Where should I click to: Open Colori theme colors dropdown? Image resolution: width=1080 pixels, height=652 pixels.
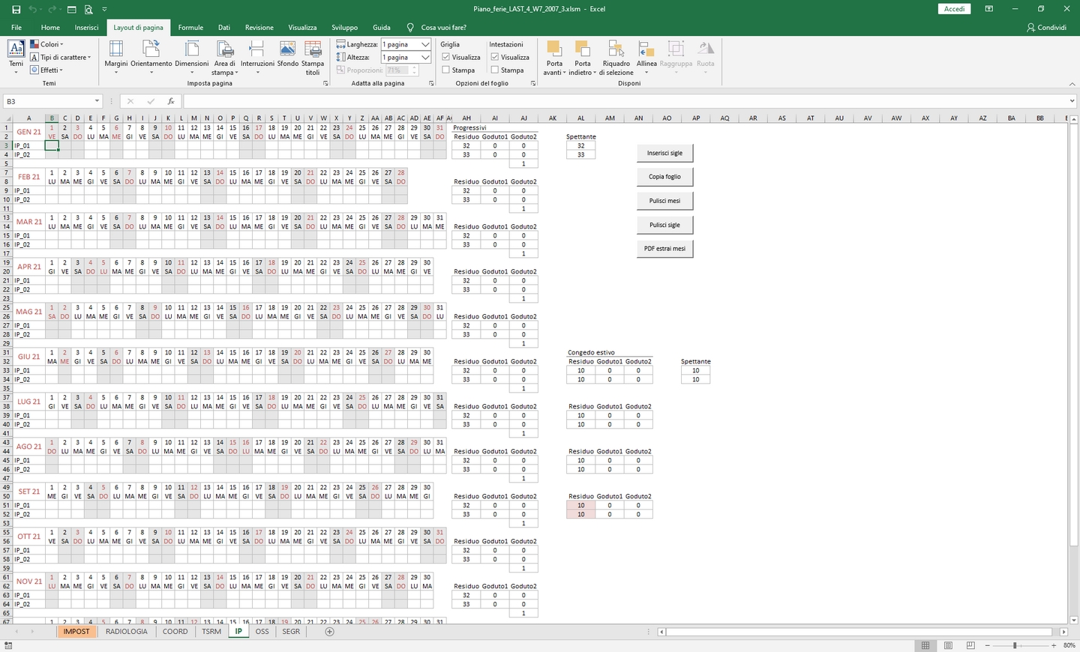click(x=47, y=44)
